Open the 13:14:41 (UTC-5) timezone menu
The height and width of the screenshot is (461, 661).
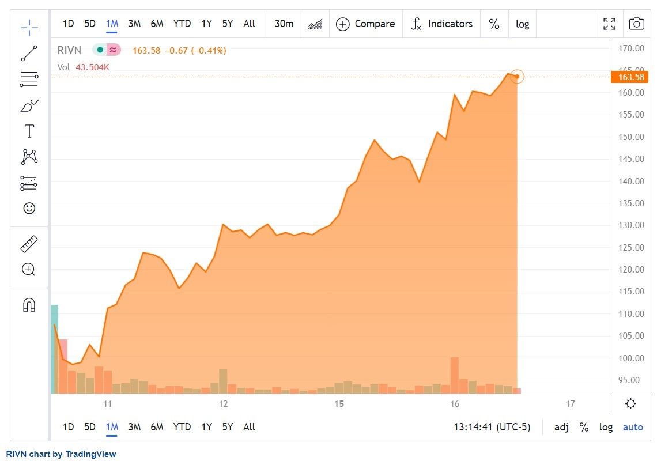(492, 427)
